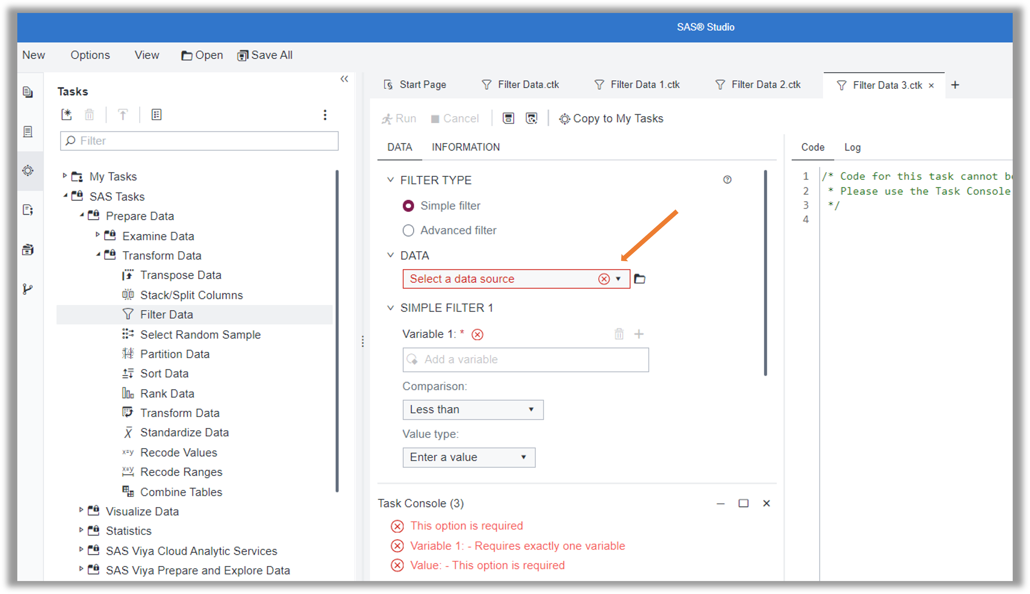This screenshot has width=1030, height=594.
Task: Click the Save All button
Action: (x=264, y=55)
